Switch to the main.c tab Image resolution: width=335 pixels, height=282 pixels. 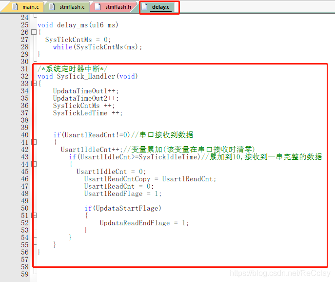click(x=26, y=7)
